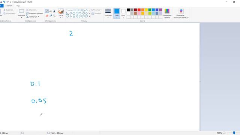Screen dimensions: 240x135
Task: Choose the six-point star shape
Action: click(x=77, y=16)
